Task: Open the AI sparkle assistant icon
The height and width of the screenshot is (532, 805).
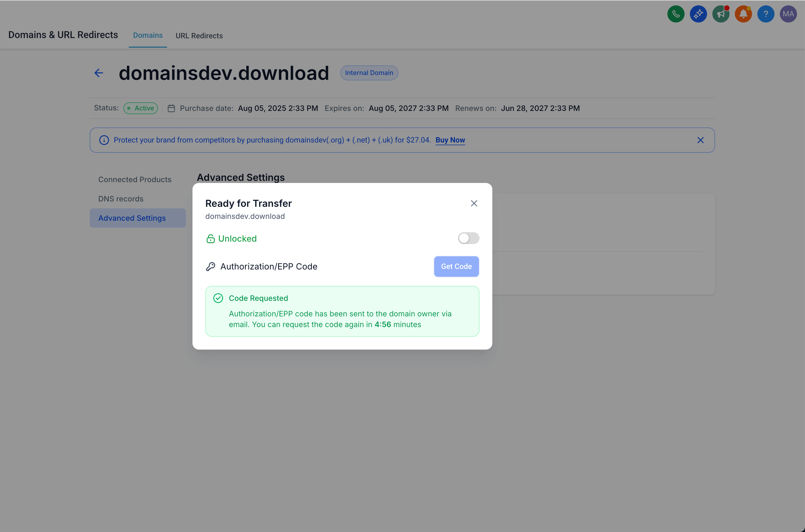Action: pyautogui.click(x=698, y=14)
